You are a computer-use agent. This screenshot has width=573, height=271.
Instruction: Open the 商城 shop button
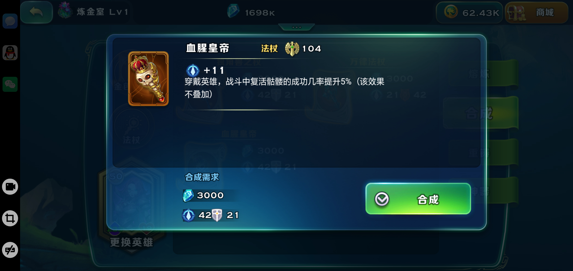(536, 13)
